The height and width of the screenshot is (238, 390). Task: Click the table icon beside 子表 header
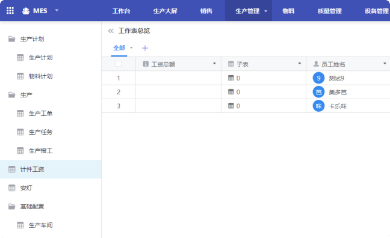coord(231,64)
